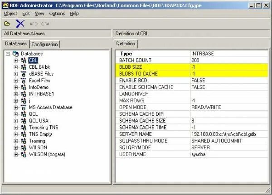Viewport: 272px width, 195px height.
Task: Click the MAX ROWS value field
Action: 229,100
